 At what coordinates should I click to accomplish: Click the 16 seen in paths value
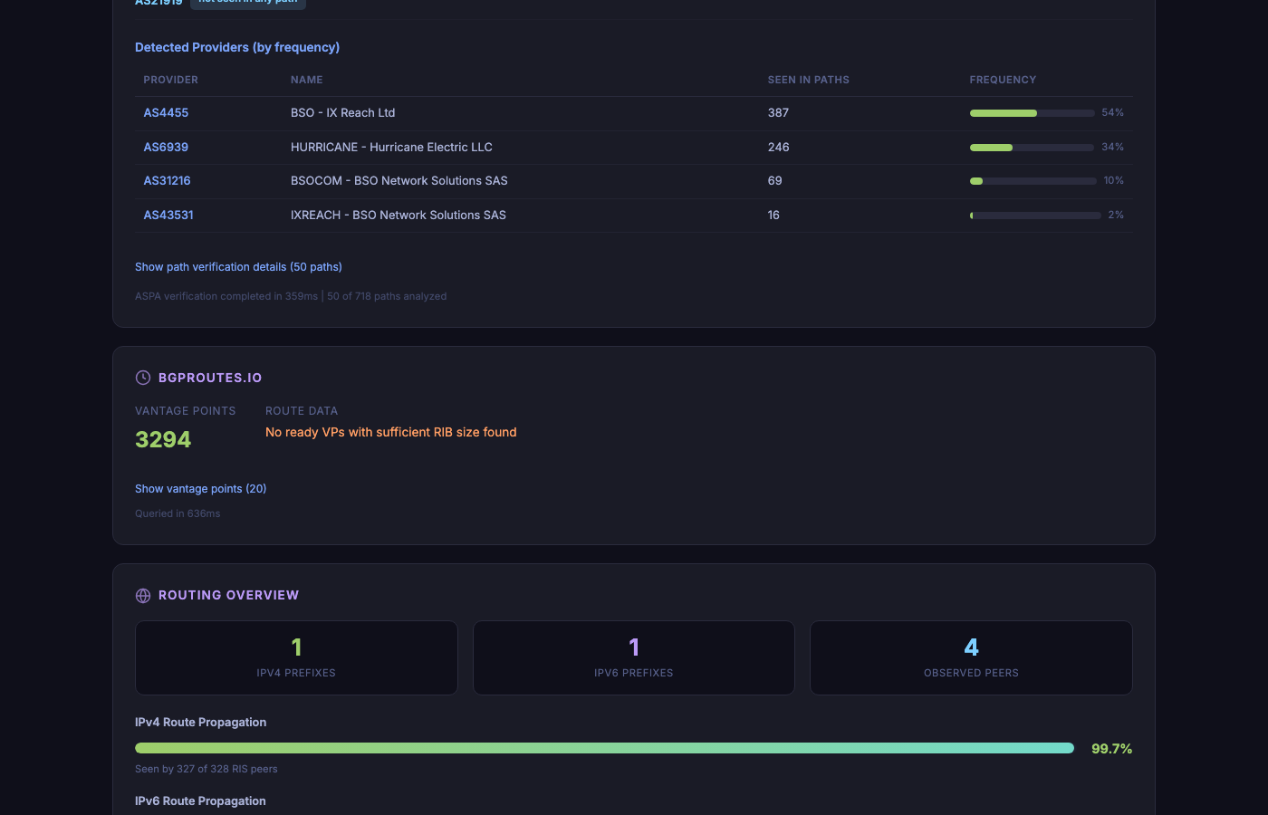coord(773,215)
